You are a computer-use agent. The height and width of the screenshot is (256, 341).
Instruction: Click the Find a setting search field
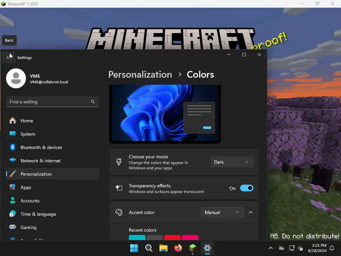pyautogui.click(x=52, y=102)
